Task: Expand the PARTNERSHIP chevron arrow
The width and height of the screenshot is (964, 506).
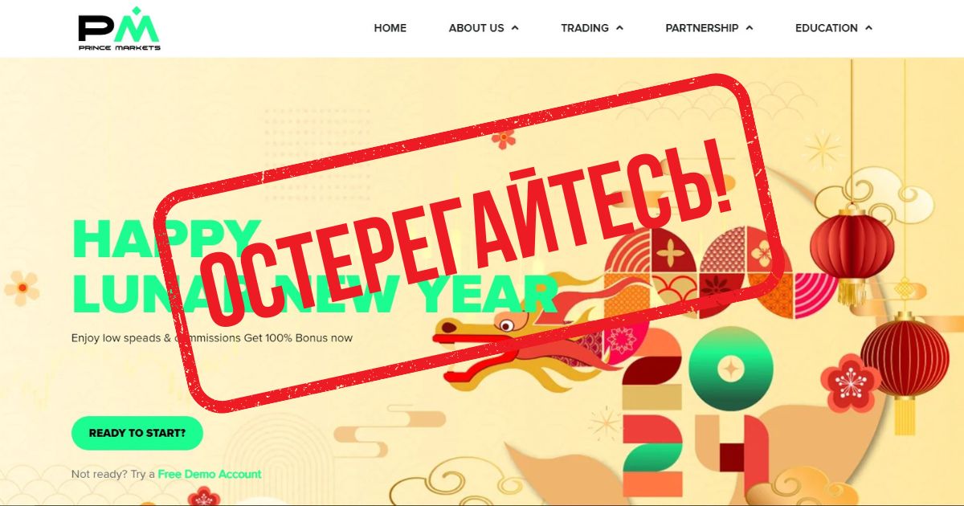Action: (x=749, y=28)
